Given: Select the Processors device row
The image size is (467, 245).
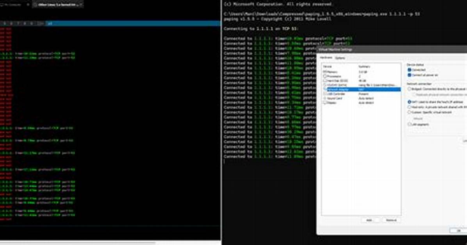Looking at the screenshot, I should [x=361, y=76].
